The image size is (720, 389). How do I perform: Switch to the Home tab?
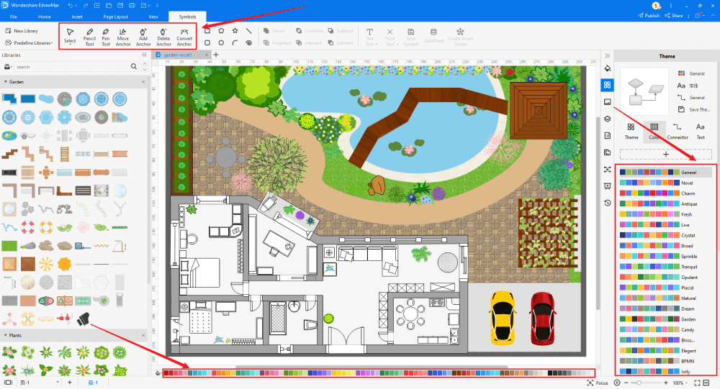(x=45, y=17)
